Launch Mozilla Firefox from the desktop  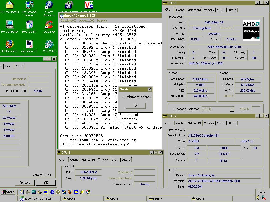click(x=9, y=46)
